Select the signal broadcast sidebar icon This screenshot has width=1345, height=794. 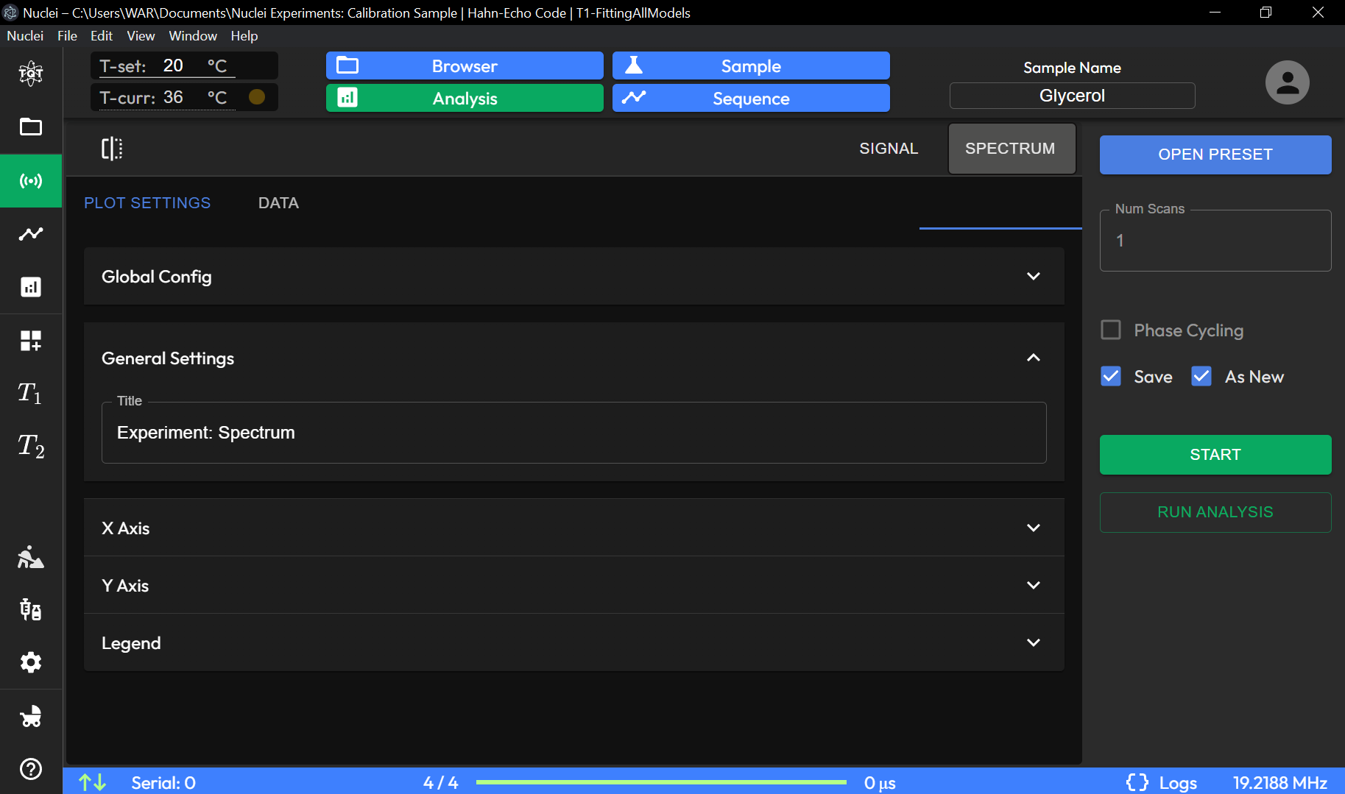(31, 180)
